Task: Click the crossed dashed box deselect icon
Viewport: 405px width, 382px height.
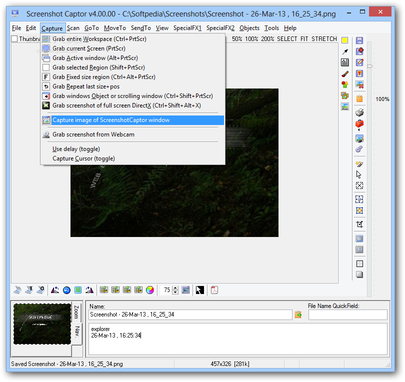Action: pyautogui.click(x=359, y=185)
